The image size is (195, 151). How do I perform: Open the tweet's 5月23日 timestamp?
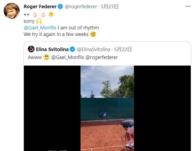click(x=109, y=7)
